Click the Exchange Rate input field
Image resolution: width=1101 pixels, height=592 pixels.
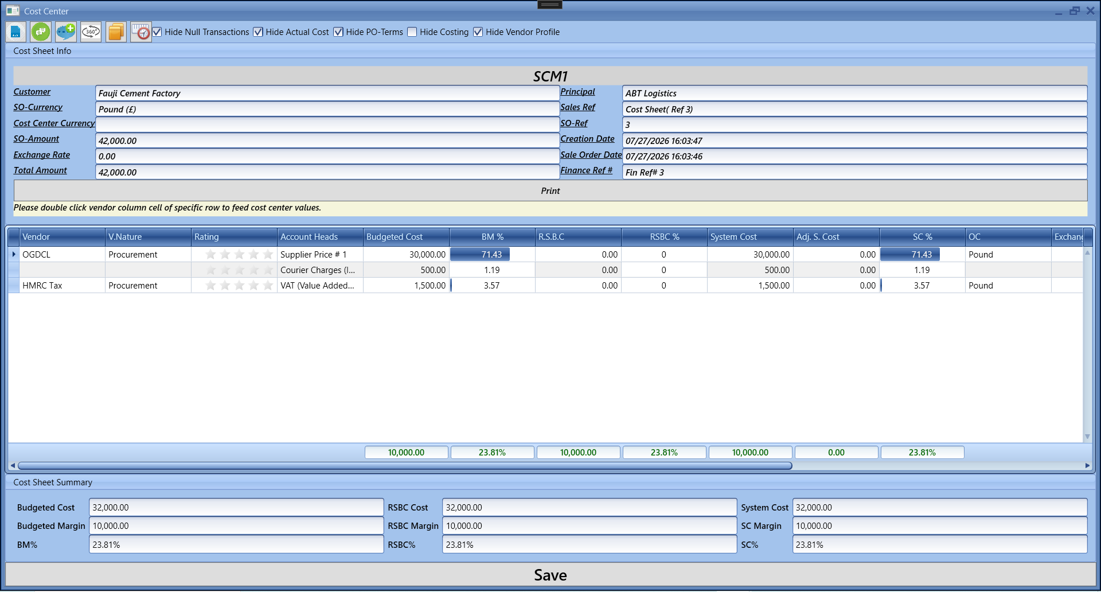327,156
